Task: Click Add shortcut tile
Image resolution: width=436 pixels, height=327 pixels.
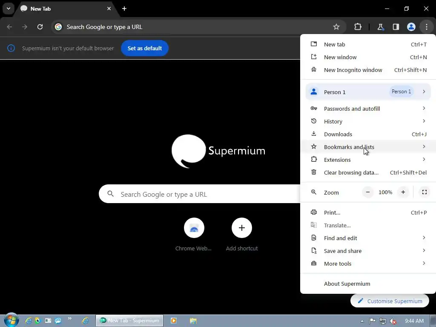Action: tap(242, 235)
